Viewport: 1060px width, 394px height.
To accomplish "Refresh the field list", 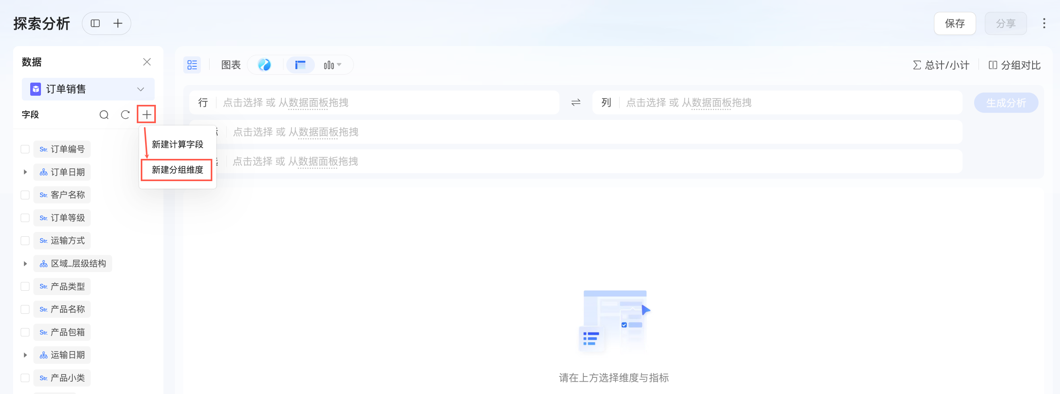I will [125, 115].
